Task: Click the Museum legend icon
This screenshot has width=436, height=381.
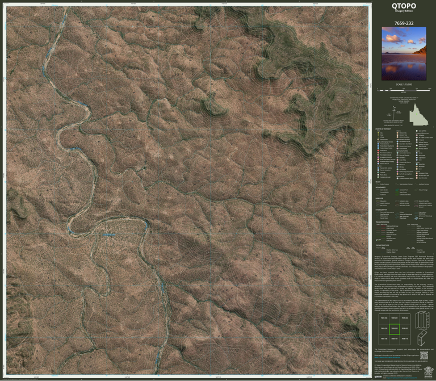Action: pyautogui.click(x=397, y=165)
